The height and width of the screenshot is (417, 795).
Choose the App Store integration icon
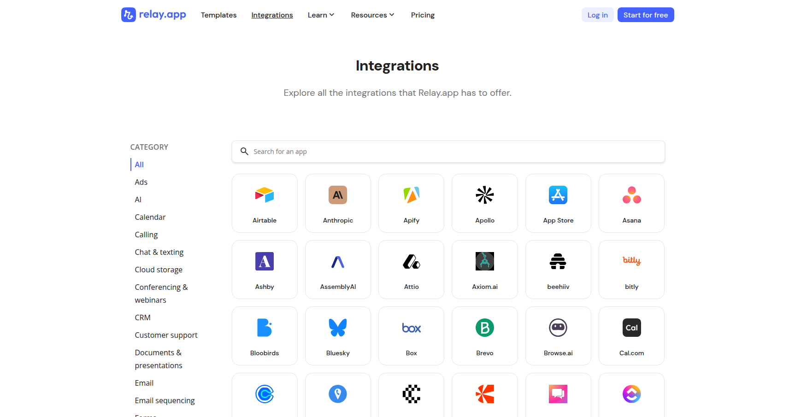coord(558,195)
